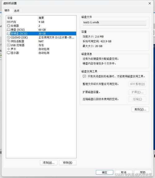Switch to the 硬件 (Hardware) tab
The width and height of the screenshot is (155, 178).
click(x=7, y=11)
